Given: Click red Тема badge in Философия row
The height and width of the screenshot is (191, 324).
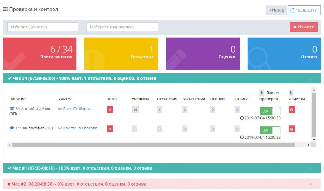Looking at the screenshot, I should [x=110, y=129].
